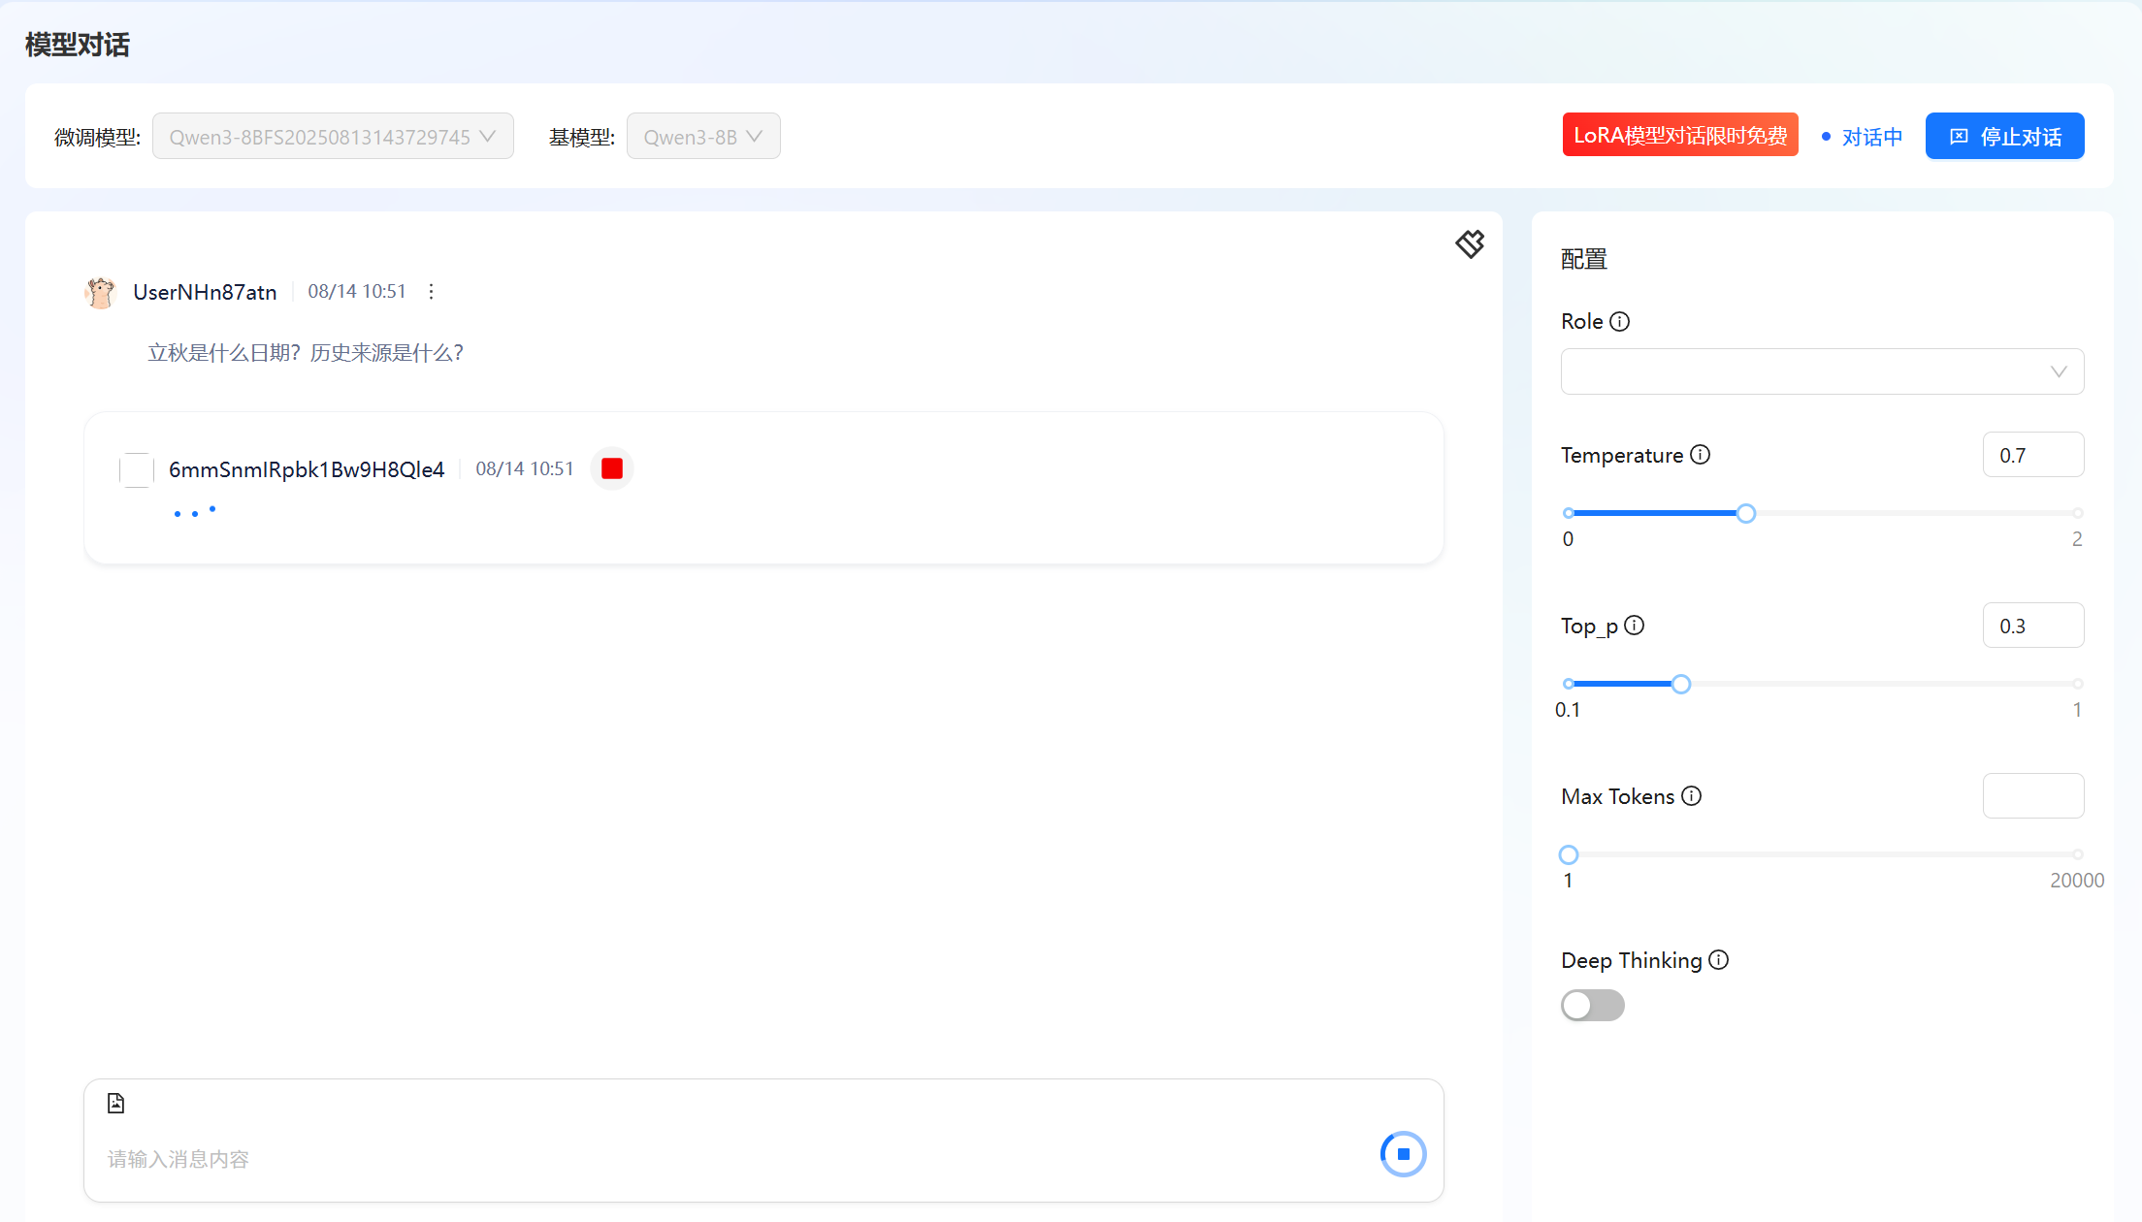
Task: Click the info icon next to Temperature
Action: pos(1700,455)
